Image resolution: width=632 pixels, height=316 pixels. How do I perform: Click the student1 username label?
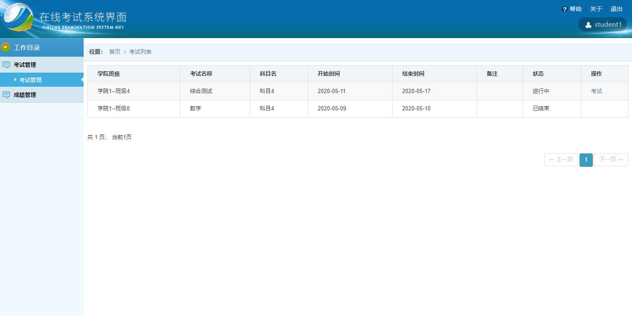[x=608, y=25]
